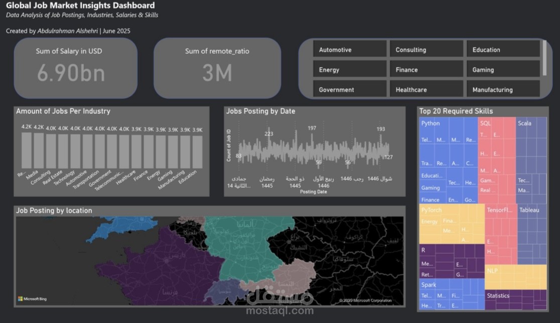
Task: Click the Energy sub-tile under PyTorch
Action: click(430, 222)
